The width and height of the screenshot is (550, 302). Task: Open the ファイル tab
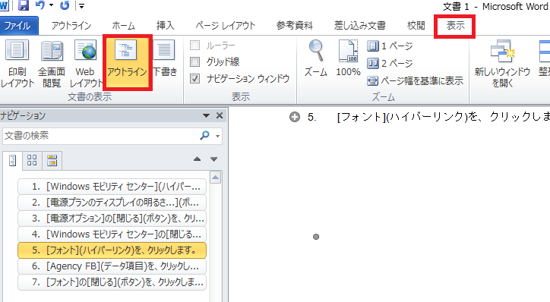click(x=19, y=26)
